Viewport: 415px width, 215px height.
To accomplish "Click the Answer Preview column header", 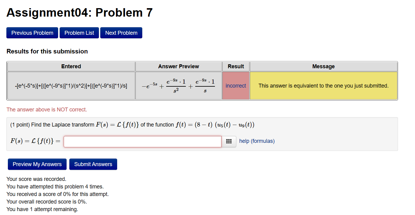I will click(x=178, y=66).
